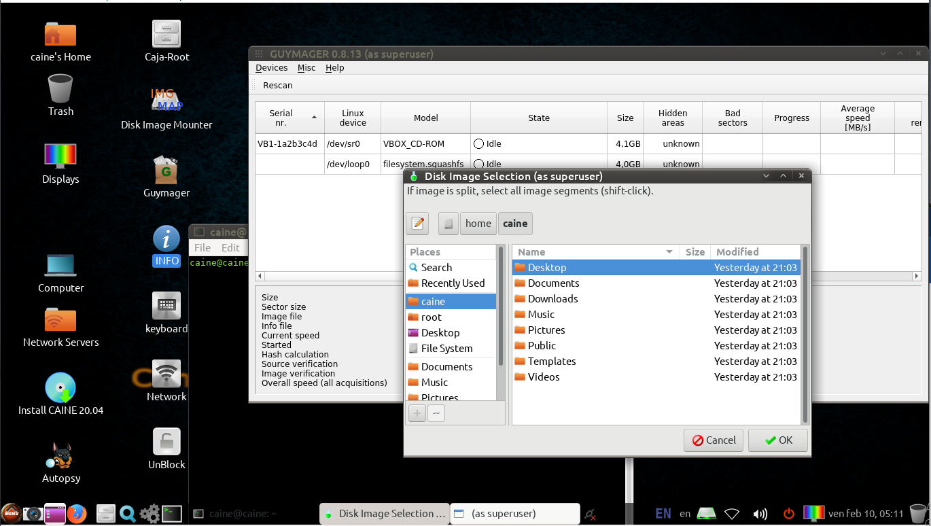Select the Downloads folder in the file list

[552, 299]
